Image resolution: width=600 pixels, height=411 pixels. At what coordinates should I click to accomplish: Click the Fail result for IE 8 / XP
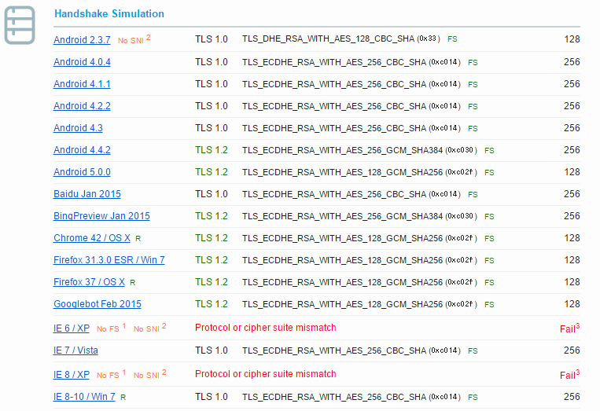pos(570,375)
